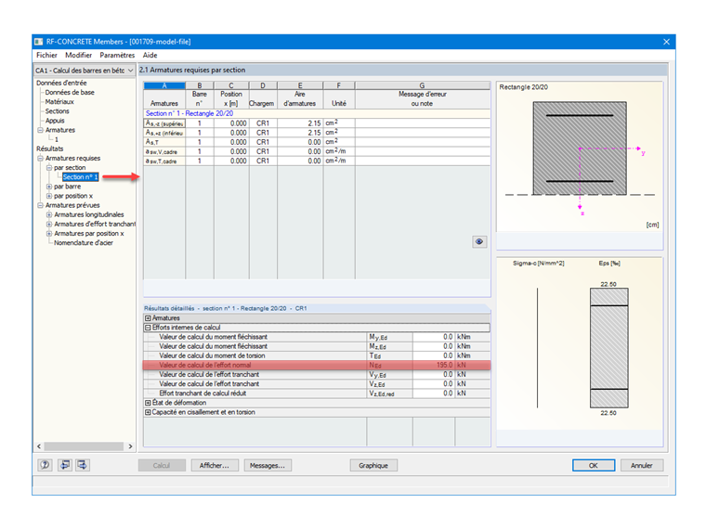Screen dimensions: 706x529
Task: Select Valeur de calcul du moment de torsion row
Action: [317, 355]
